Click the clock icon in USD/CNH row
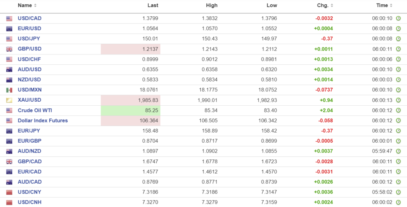407x207 pixels. [x=398, y=203]
